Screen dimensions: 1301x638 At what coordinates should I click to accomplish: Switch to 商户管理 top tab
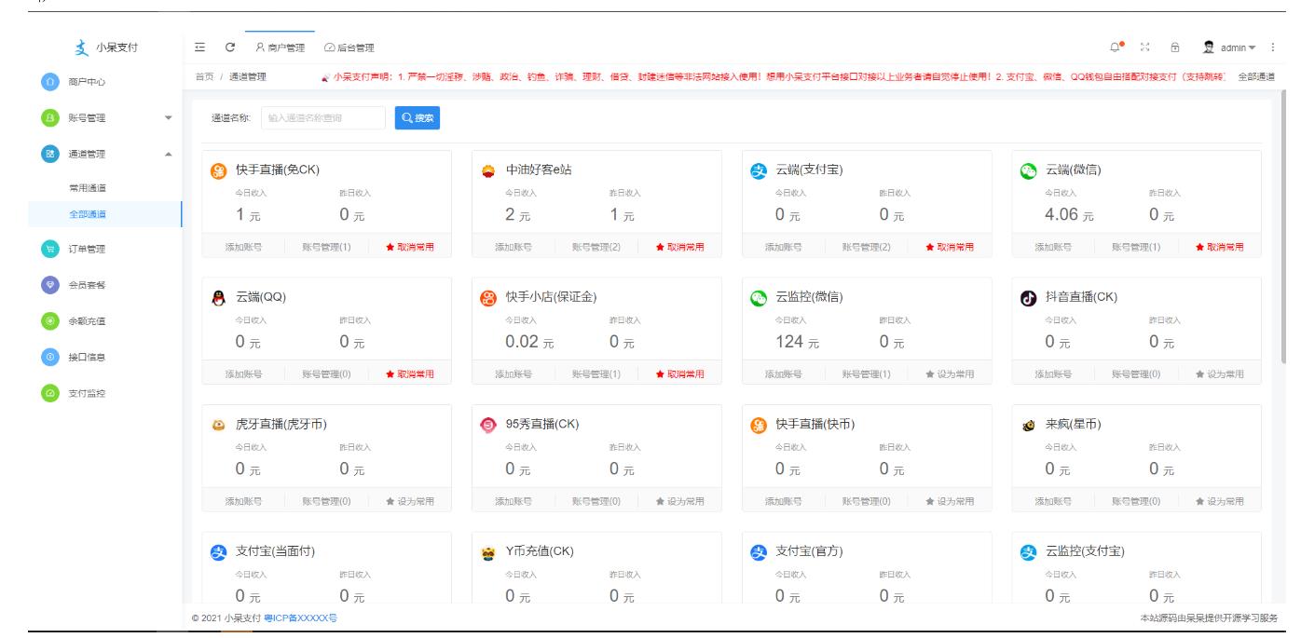(x=280, y=48)
